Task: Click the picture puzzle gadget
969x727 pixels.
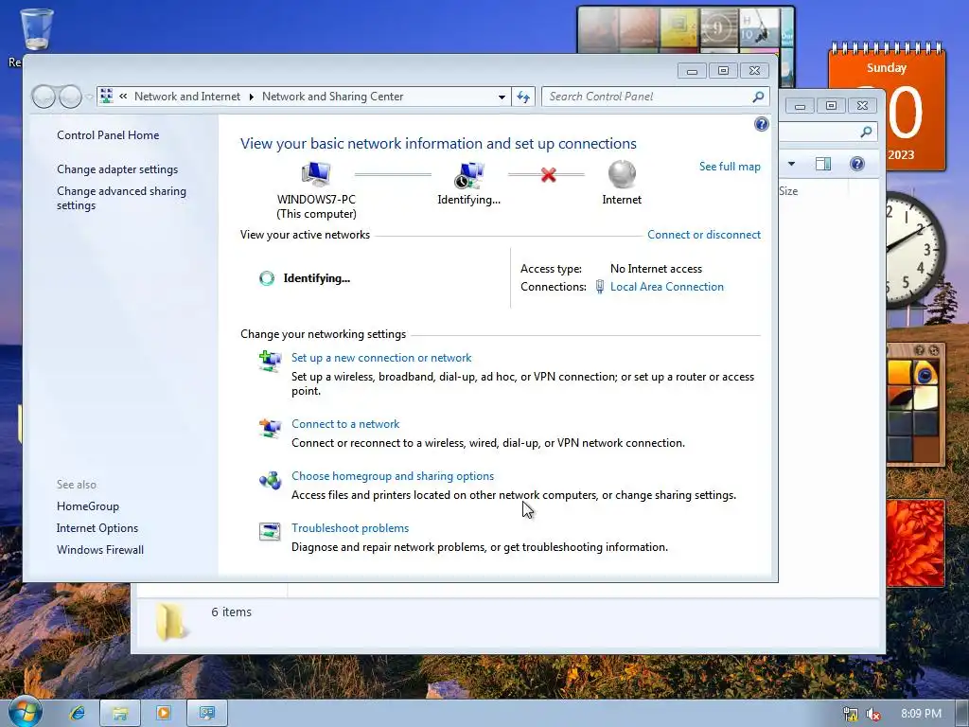Action: click(916, 405)
